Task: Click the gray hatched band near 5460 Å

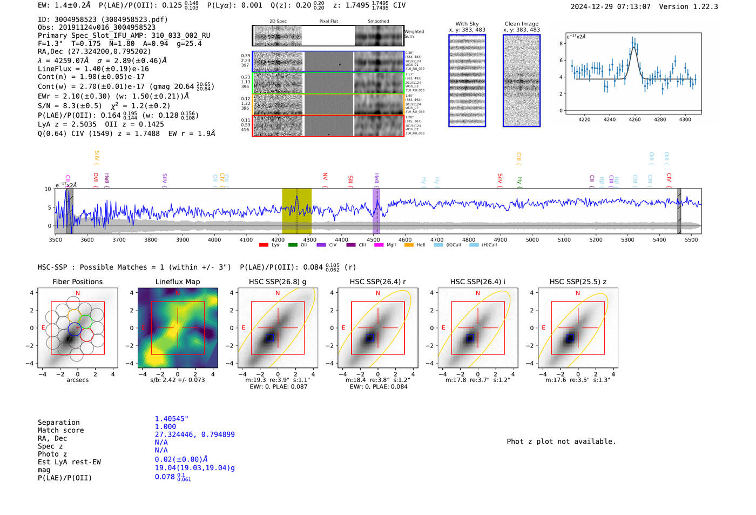Action: 679,211
